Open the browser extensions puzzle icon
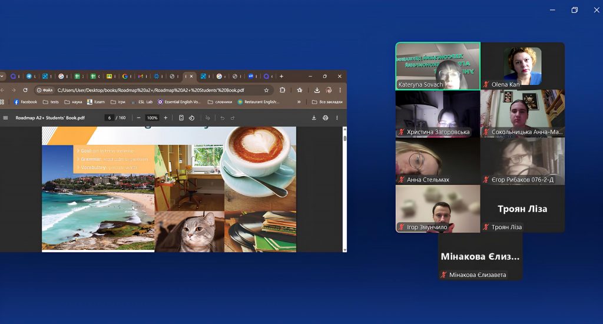 click(x=283, y=90)
